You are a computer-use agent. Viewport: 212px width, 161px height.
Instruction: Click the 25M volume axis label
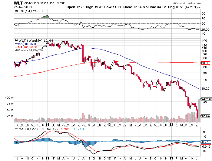(10, 116)
